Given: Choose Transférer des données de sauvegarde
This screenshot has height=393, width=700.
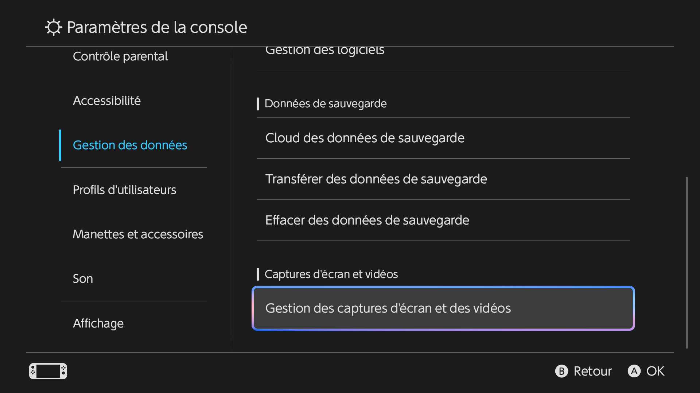Looking at the screenshot, I should pos(376,179).
